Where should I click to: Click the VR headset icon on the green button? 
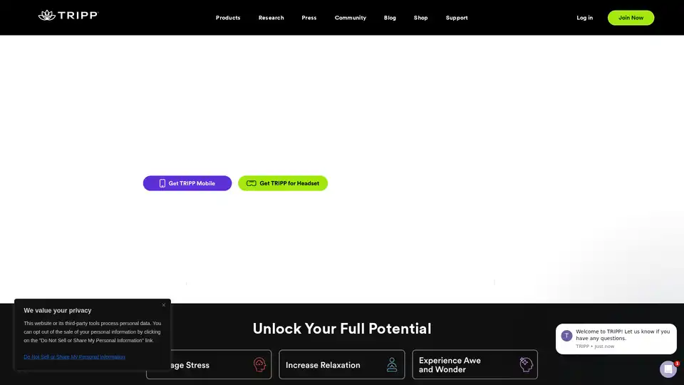251,183
